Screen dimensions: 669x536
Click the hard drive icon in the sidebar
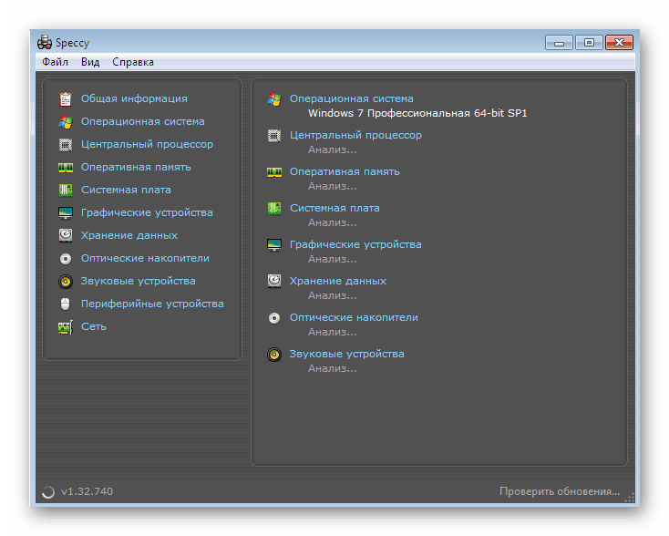tap(66, 235)
